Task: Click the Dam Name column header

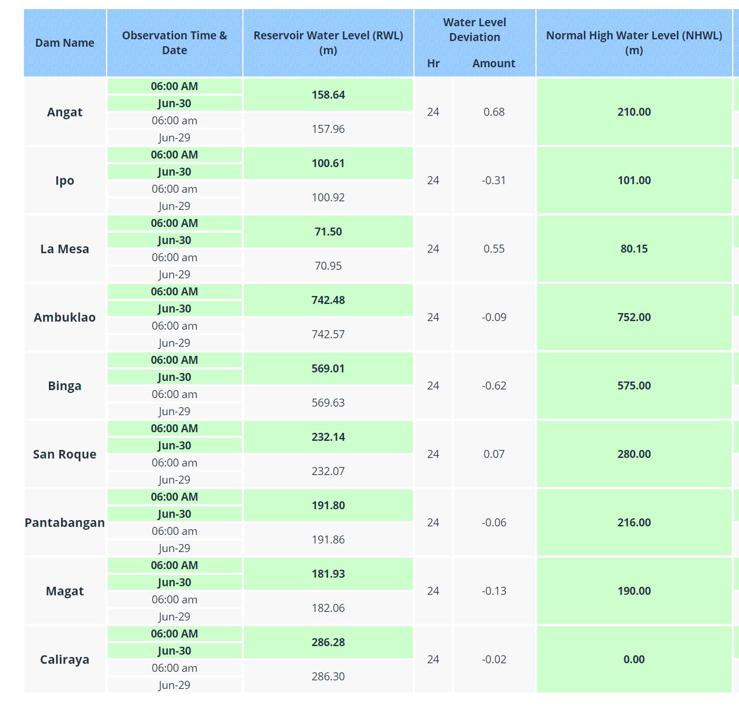Action: (x=64, y=43)
